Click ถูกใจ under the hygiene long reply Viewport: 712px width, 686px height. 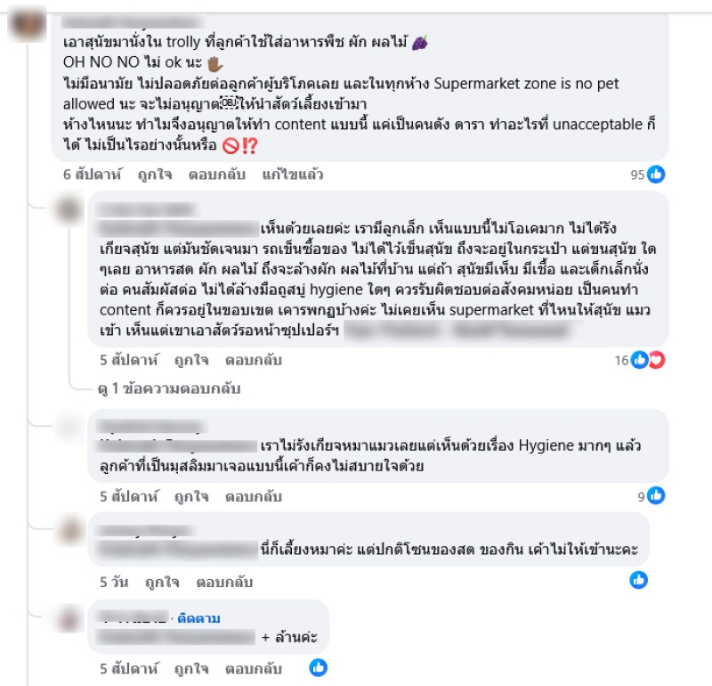191,360
